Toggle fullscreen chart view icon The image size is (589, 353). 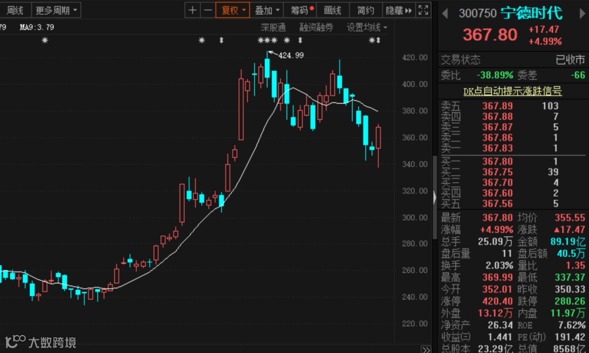(423, 10)
